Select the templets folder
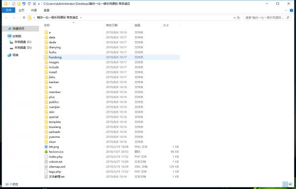Screen dimensions: 296x189 tap(55, 122)
